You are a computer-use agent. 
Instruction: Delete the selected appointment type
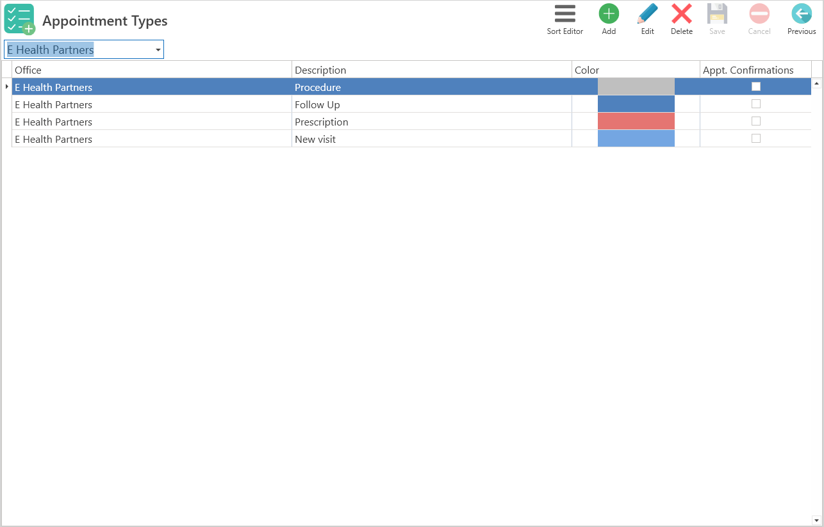[x=682, y=19]
